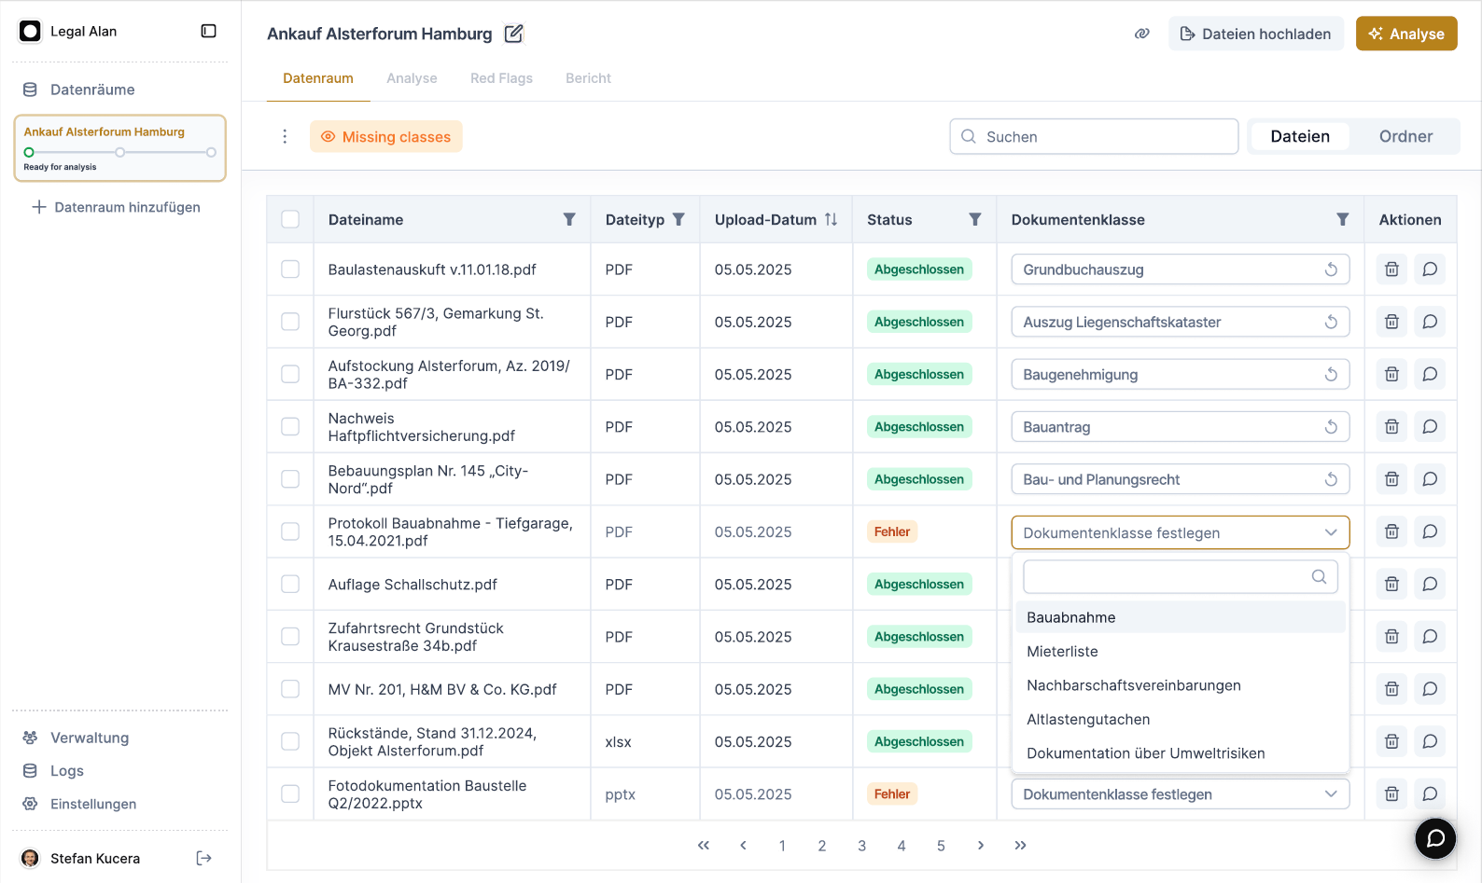Reset the Grundbuchauszug document class
This screenshot has width=1482, height=883.
[1331, 269]
